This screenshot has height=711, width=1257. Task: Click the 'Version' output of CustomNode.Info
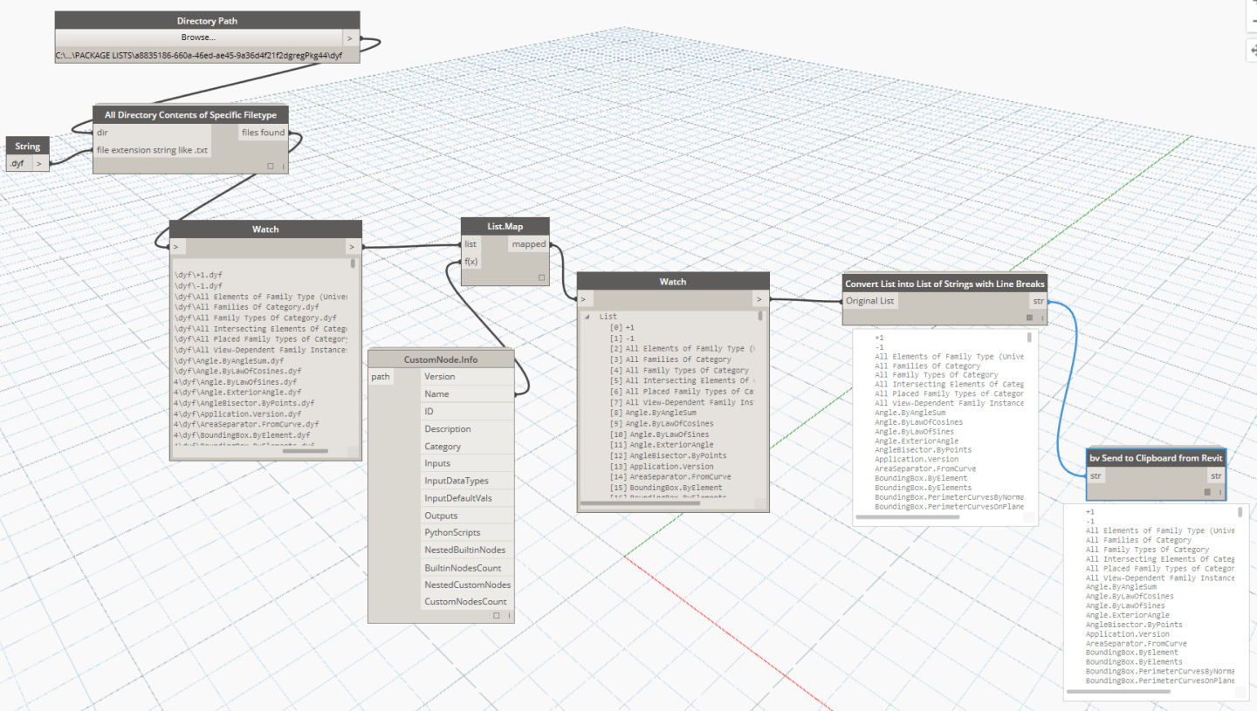[x=467, y=377]
